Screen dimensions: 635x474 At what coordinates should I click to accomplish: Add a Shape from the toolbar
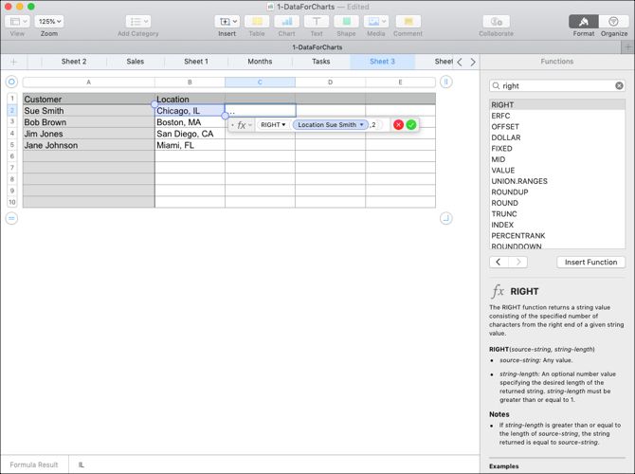point(346,22)
